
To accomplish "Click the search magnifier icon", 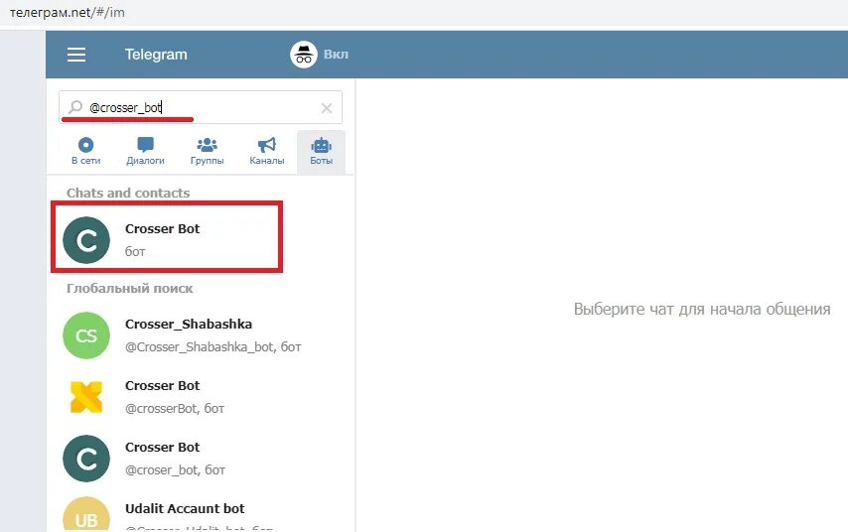I will (75, 107).
